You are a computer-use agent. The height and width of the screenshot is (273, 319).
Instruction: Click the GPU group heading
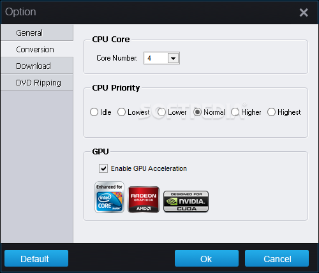click(x=100, y=151)
